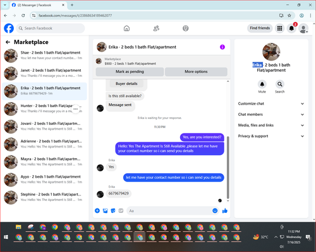
Task: Open the emoji picker smiley icon
Action: (x=215, y=210)
